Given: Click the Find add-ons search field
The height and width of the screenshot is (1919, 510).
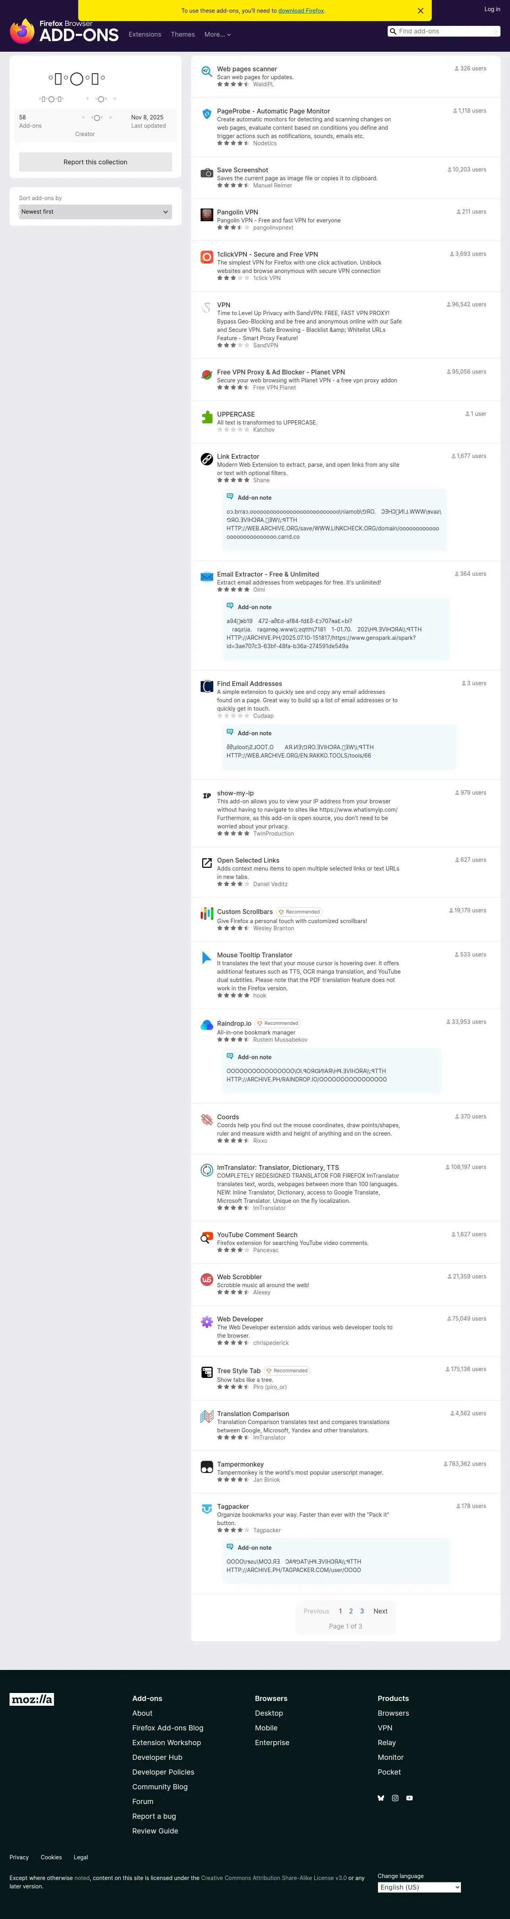Looking at the screenshot, I should (444, 31).
